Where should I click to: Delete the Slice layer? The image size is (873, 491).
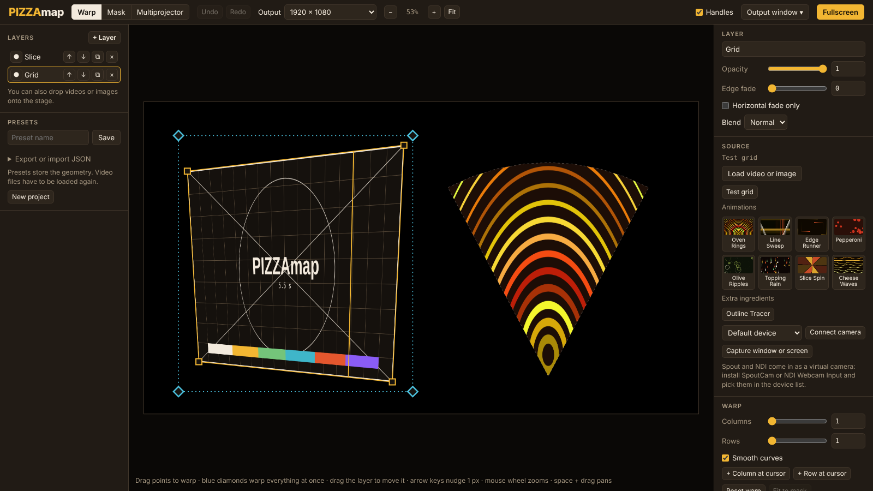(x=112, y=57)
